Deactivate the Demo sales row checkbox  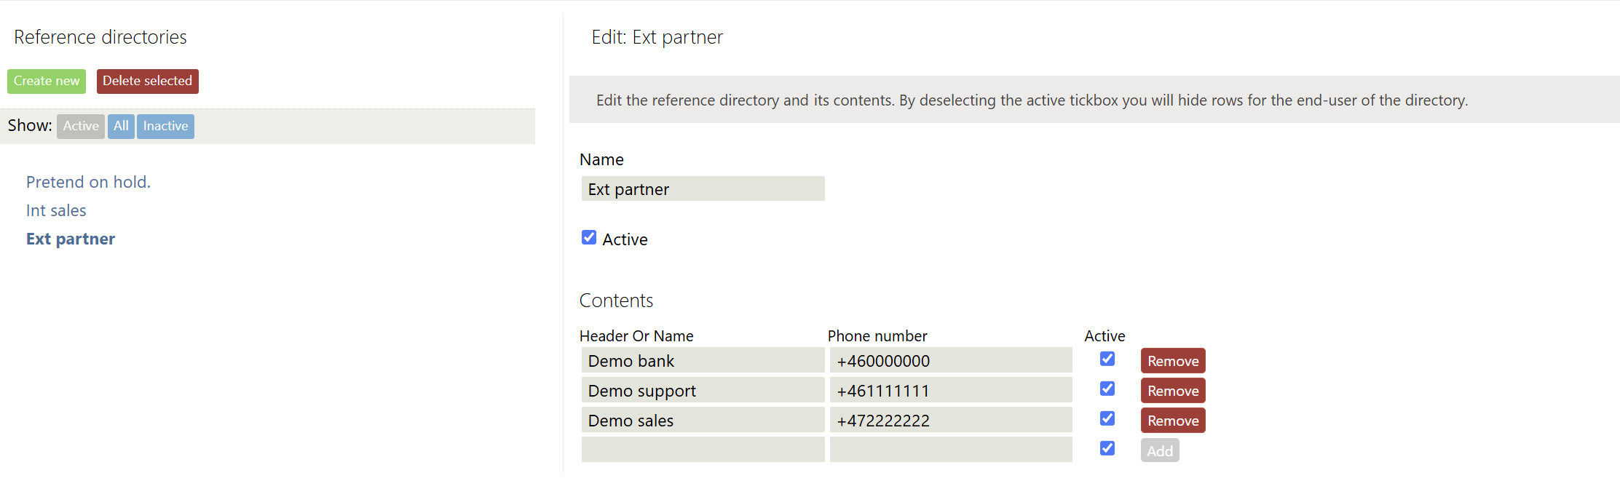click(1107, 418)
